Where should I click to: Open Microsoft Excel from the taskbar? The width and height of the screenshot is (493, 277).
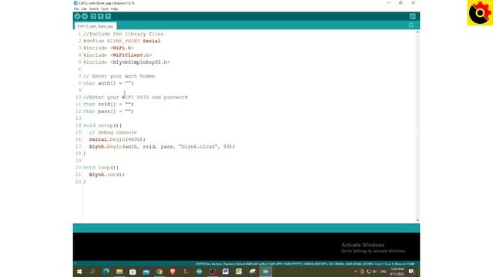tap(239, 272)
